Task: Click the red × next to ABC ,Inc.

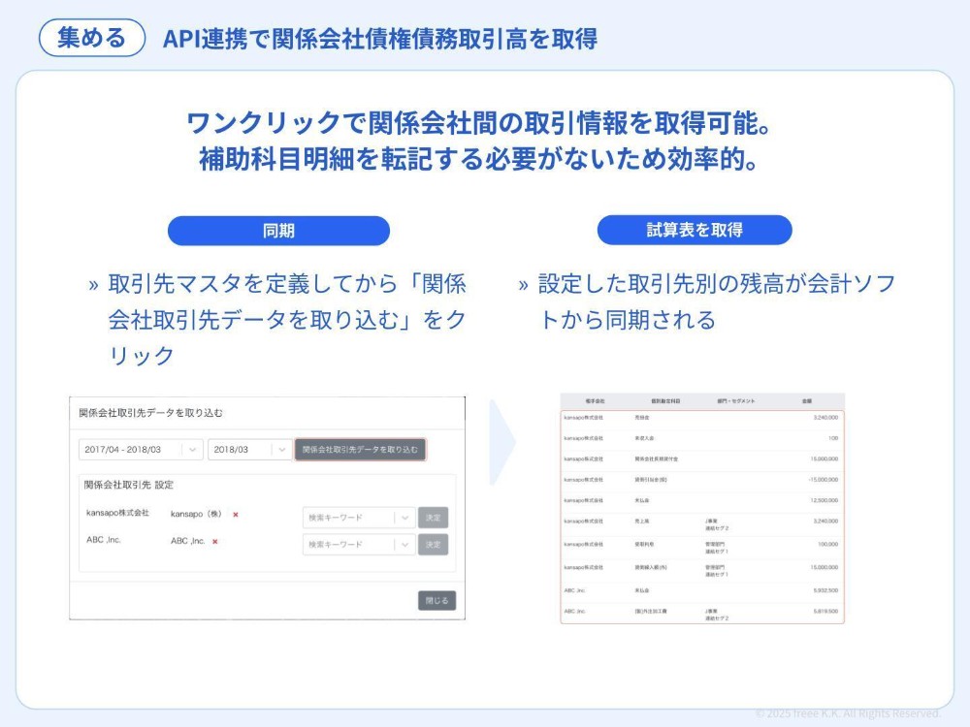Action: tap(214, 543)
